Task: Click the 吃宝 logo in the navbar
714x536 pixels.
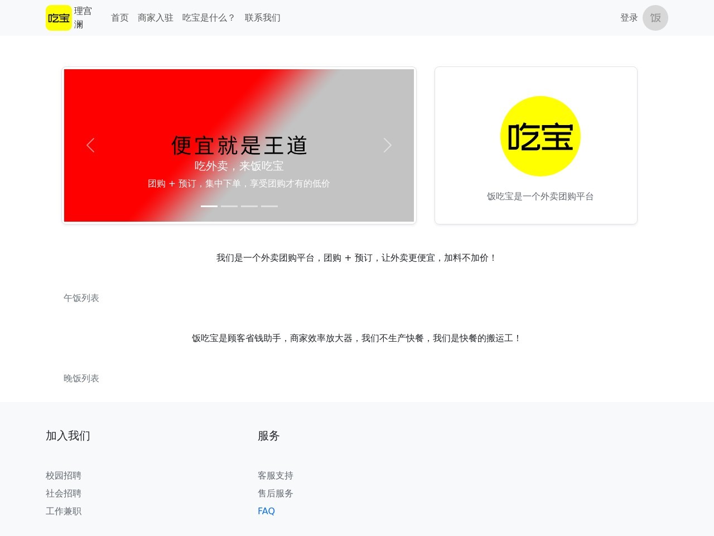Action: click(x=59, y=17)
